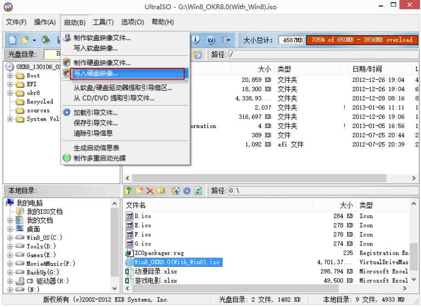
Task: Click the New file toolbar icon
Action: (13, 40)
